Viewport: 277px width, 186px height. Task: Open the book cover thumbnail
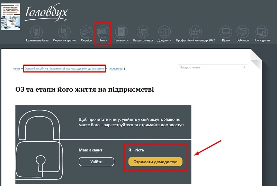[x=11, y=17]
